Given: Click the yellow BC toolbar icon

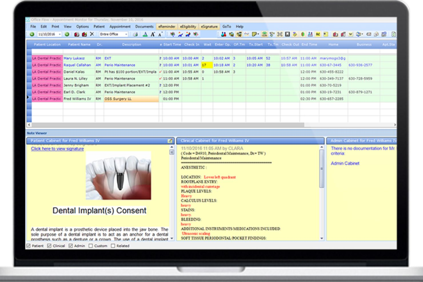Looking at the screenshot, I should pos(318,34).
